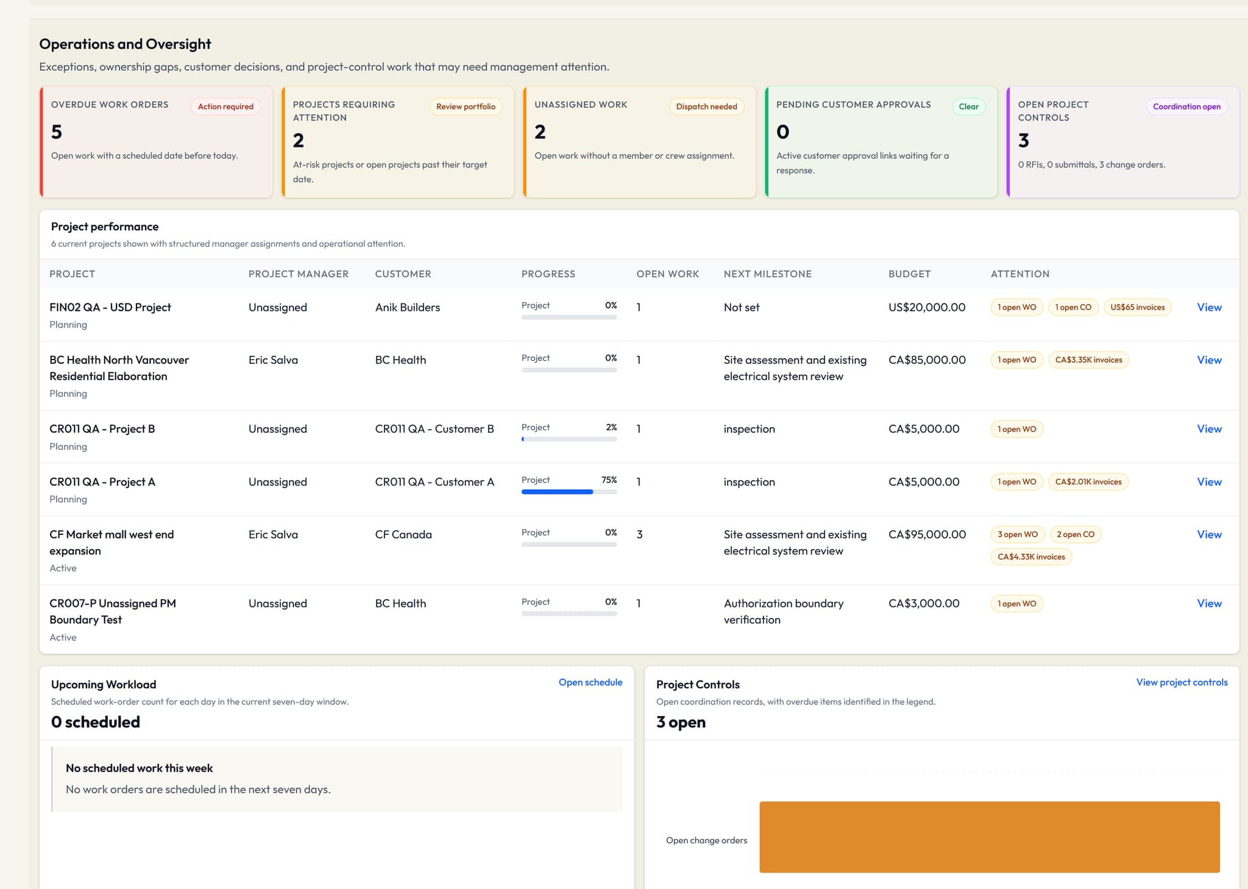Click US$65 invoices tag
The width and height of the screenshot is (1248, 889).
click(1137, 307)
